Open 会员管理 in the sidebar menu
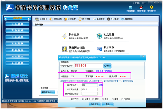 click(x=17, y=24)
